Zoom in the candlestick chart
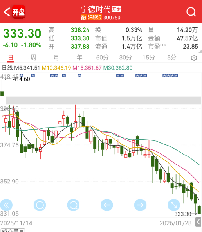This screenshot has width=202, height=232. pos(40,205)
